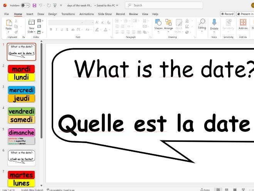Screen dimensions: 254x191
Task: Click the Copy icon in Clipboard group
Action: pos(16,26)
